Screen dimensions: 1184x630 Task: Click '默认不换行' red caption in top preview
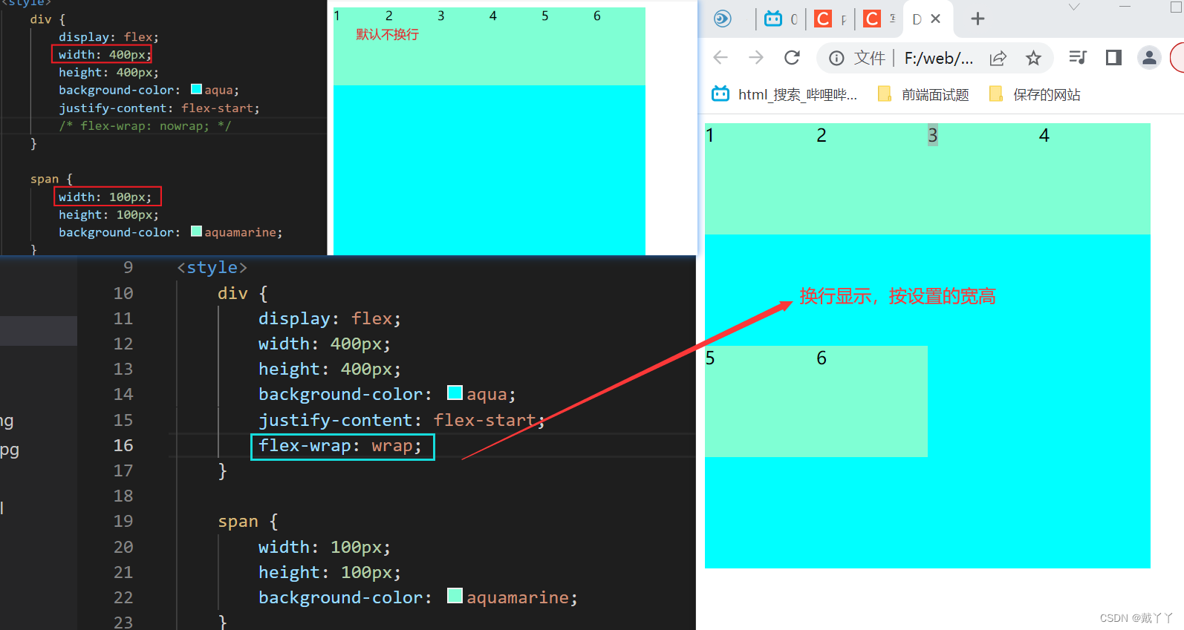[387, 34]
